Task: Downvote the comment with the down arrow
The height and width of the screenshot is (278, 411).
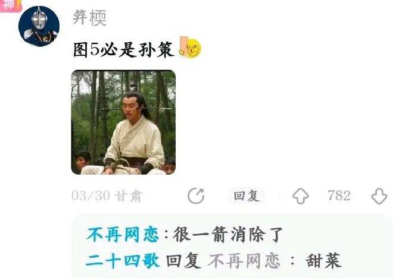Action: (379, 196)
